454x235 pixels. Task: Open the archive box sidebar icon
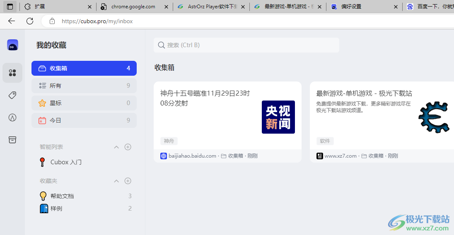pos(12,140)
